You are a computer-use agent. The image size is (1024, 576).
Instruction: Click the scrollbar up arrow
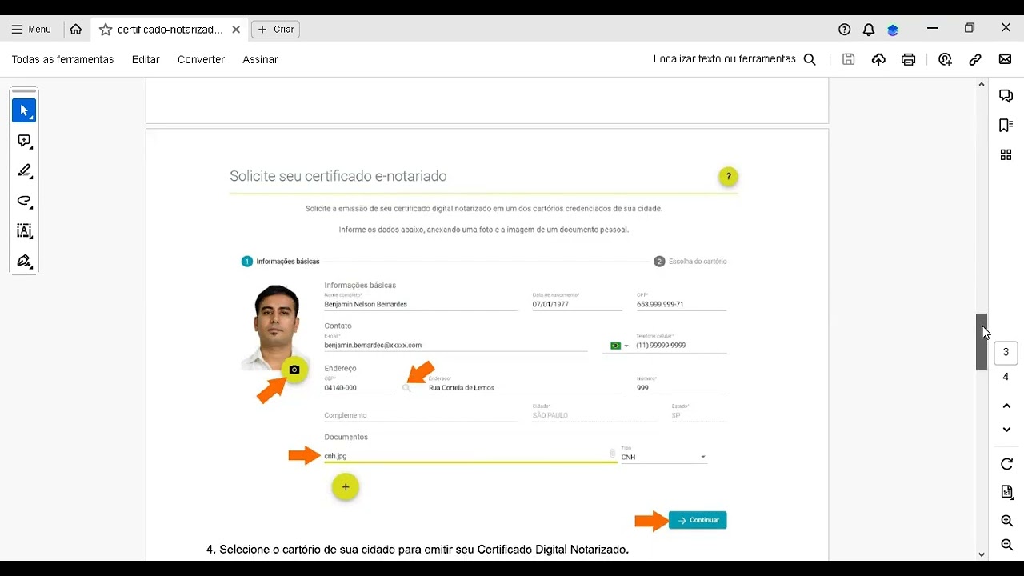tap(982, 84)
